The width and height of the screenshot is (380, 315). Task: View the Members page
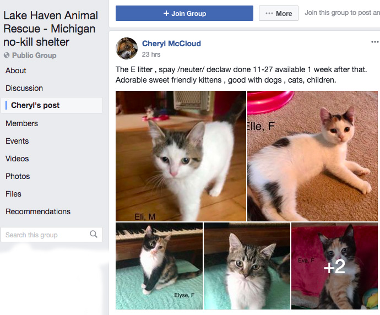coord(22,123)
